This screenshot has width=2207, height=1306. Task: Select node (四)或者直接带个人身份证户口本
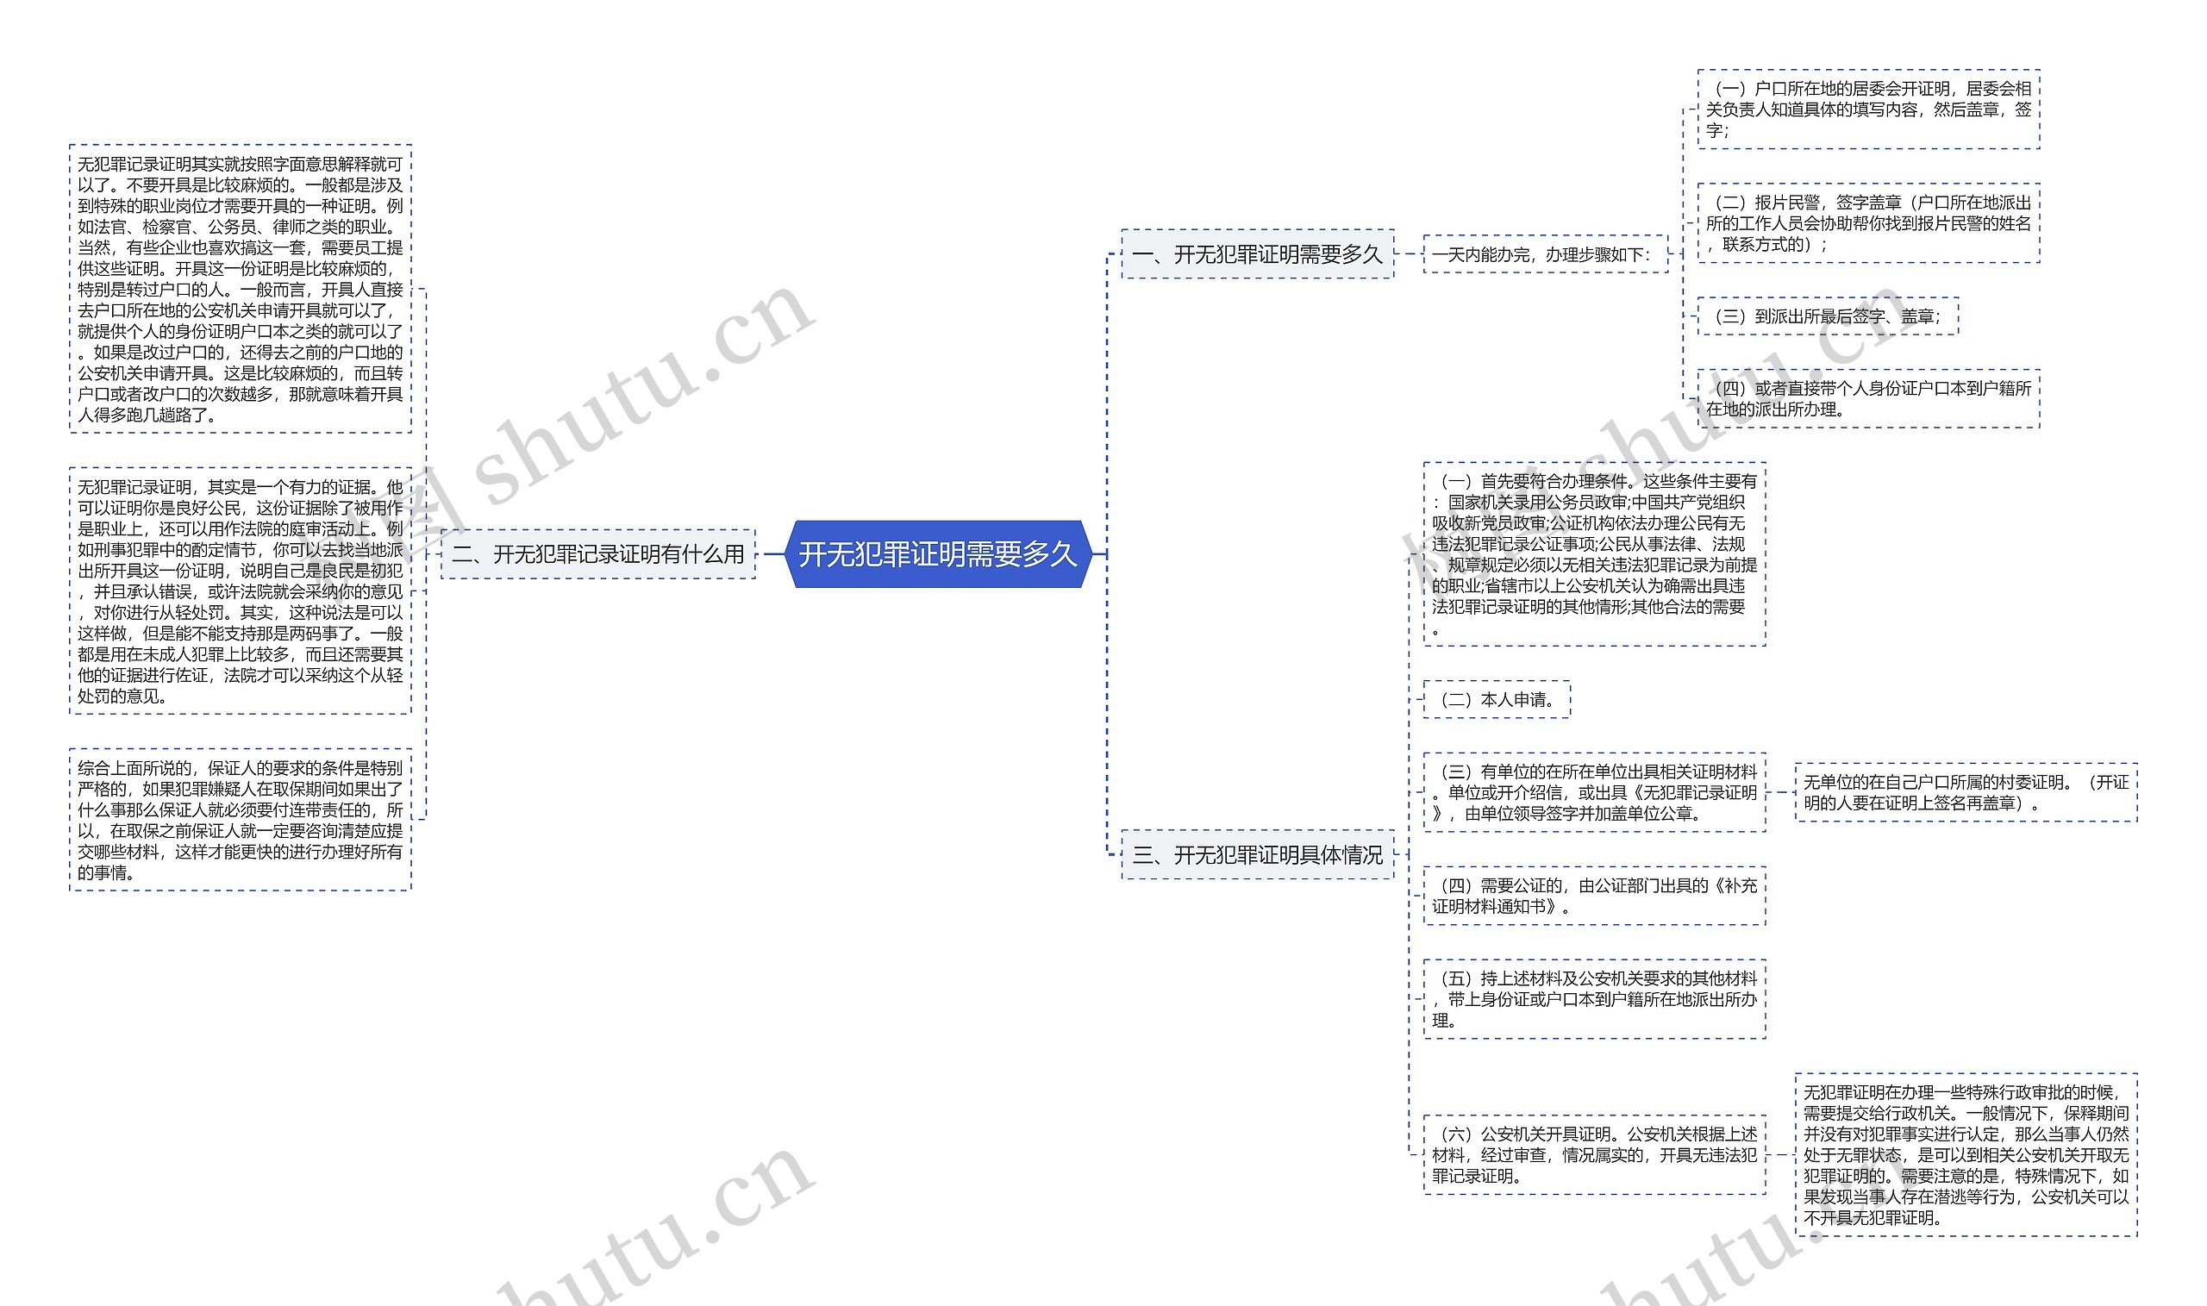(x=1867, y=398)
